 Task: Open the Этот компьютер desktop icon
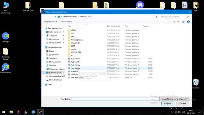pos(5,8)
